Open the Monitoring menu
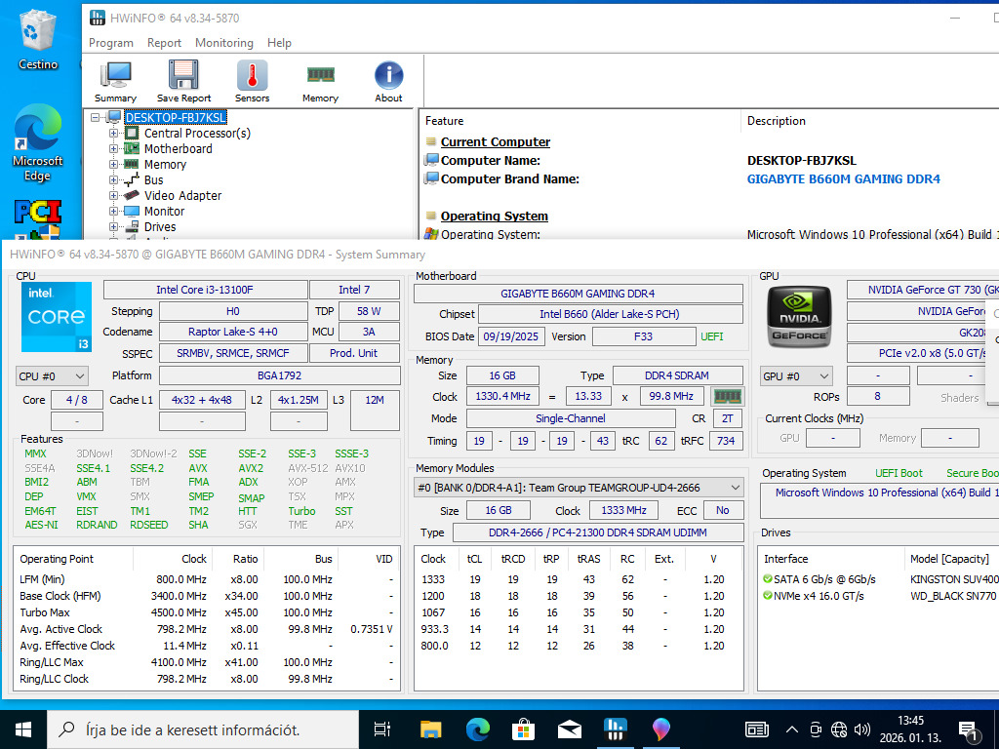The height and width of the screenshot is (749, 999). pos(224,43)
